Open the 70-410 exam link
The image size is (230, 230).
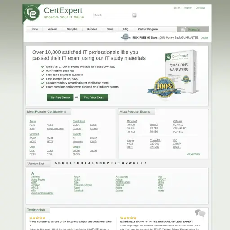131,125
